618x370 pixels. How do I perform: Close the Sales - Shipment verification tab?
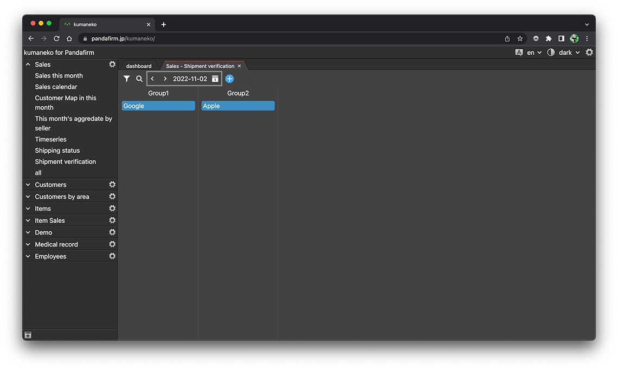tap(239, 66)
